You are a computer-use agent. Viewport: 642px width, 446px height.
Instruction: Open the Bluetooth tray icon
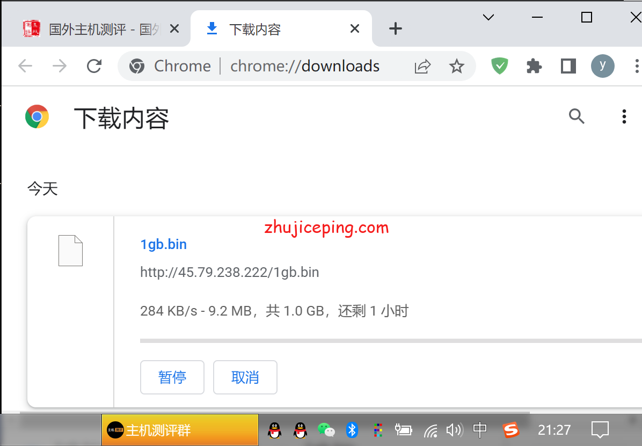click(352, 430)
